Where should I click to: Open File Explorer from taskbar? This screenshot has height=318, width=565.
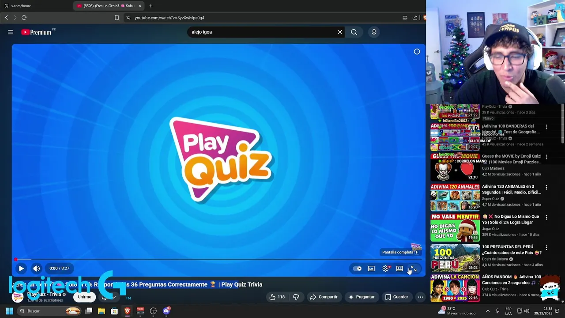[x=102, y=311]
